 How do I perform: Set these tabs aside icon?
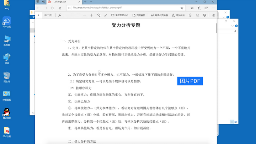(44, 2)
